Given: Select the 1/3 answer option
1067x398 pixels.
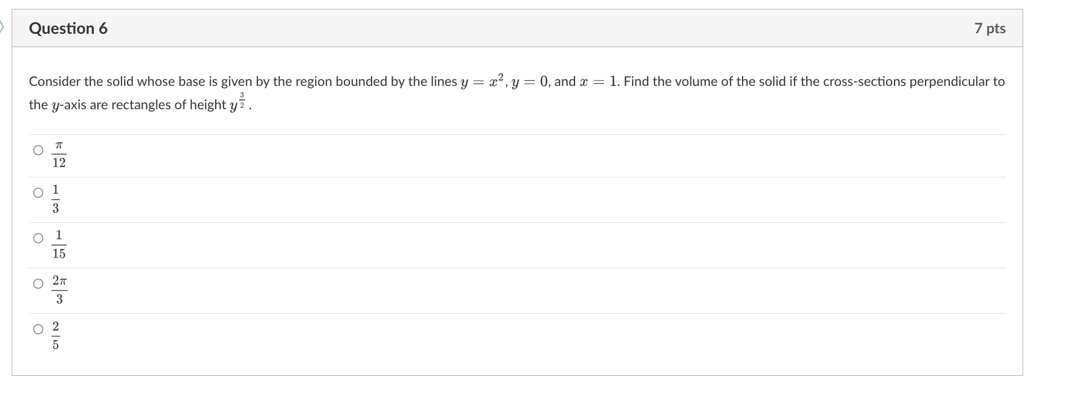Looking at the screenshot, I should click(x=38, y=193).
